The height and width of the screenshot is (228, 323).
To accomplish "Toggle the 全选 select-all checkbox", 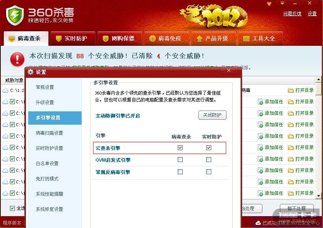I will coord(12,208).
